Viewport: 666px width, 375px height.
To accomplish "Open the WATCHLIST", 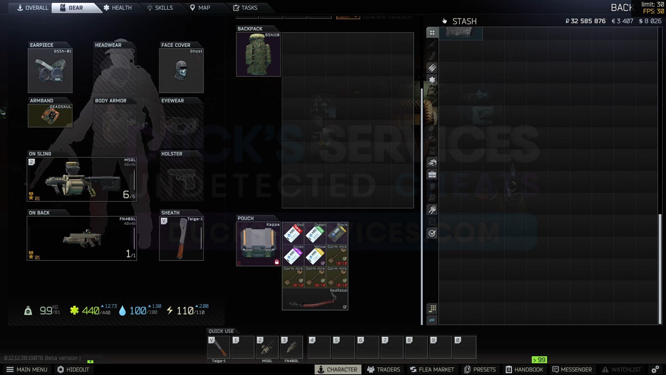I will (x=622, y=369).
